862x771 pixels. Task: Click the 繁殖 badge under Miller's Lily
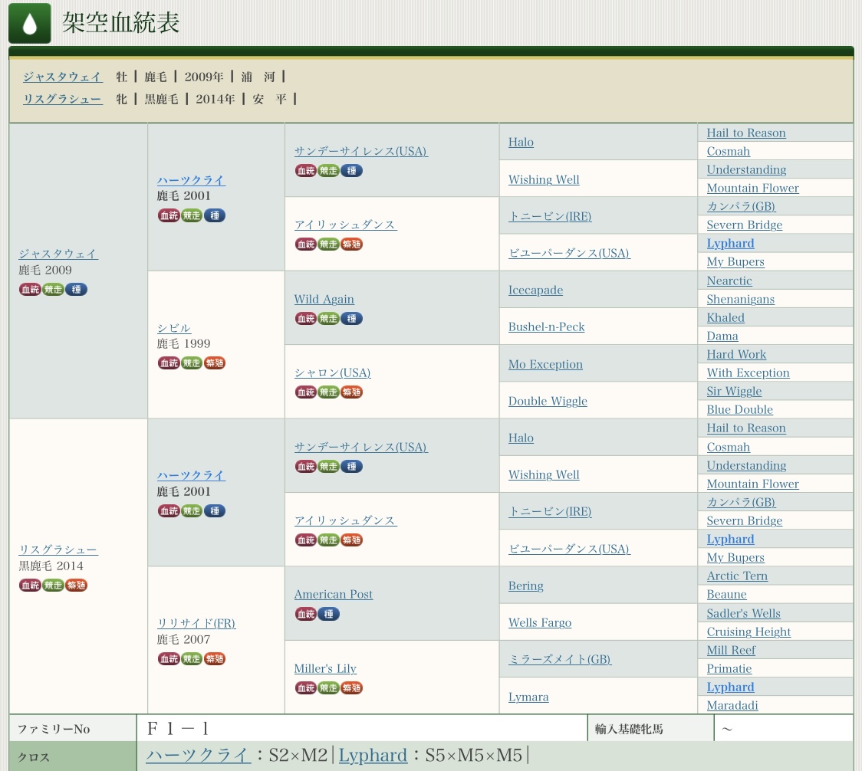tap(351, 687)
